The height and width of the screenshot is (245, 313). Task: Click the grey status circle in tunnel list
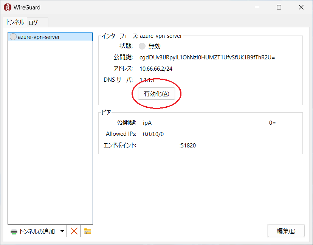[13, 37]
